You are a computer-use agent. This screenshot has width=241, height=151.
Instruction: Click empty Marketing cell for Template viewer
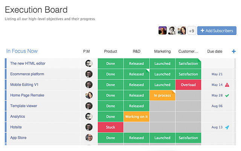[x=162, y=106]
